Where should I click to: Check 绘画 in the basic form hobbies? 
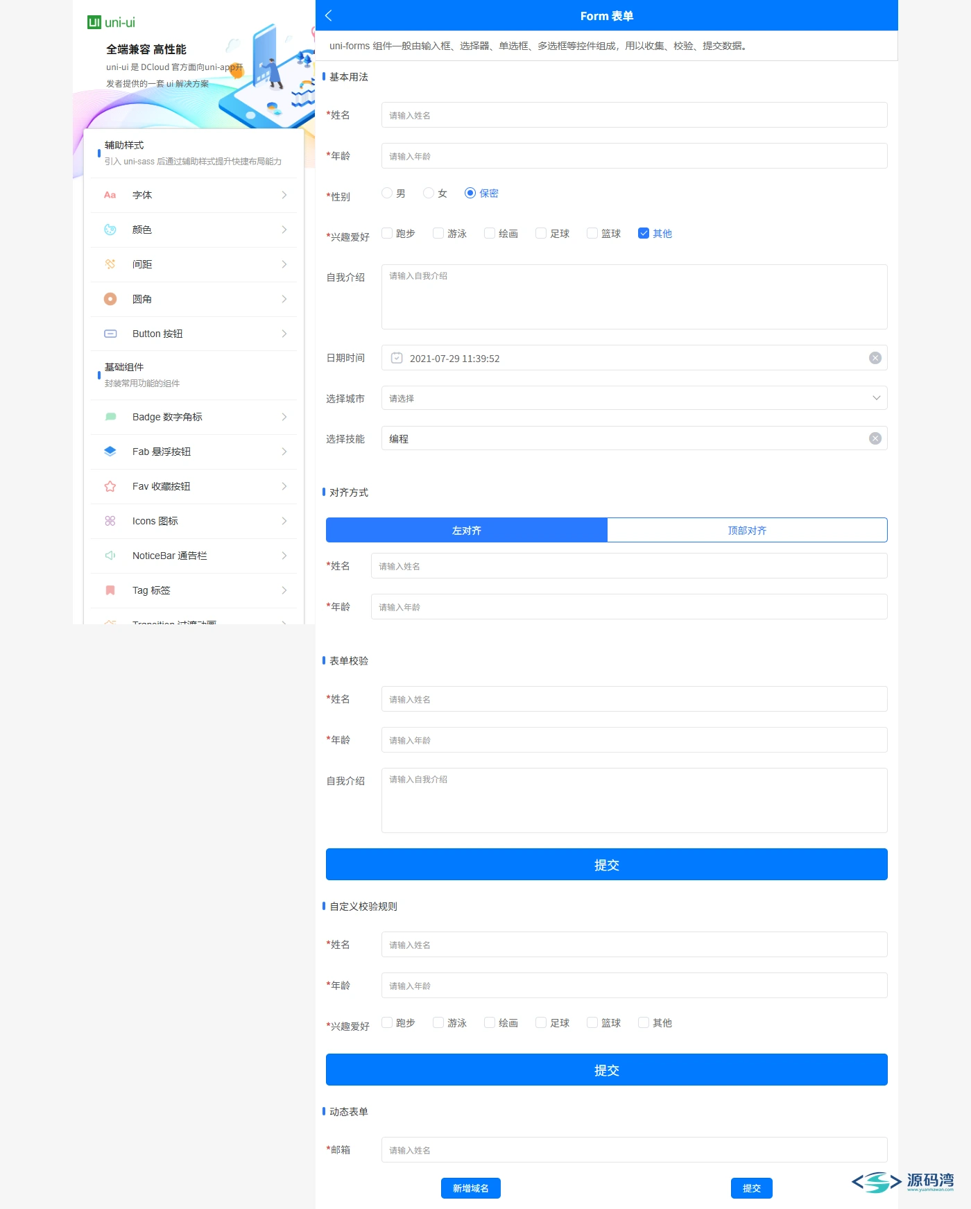click(x=490, y=233)
